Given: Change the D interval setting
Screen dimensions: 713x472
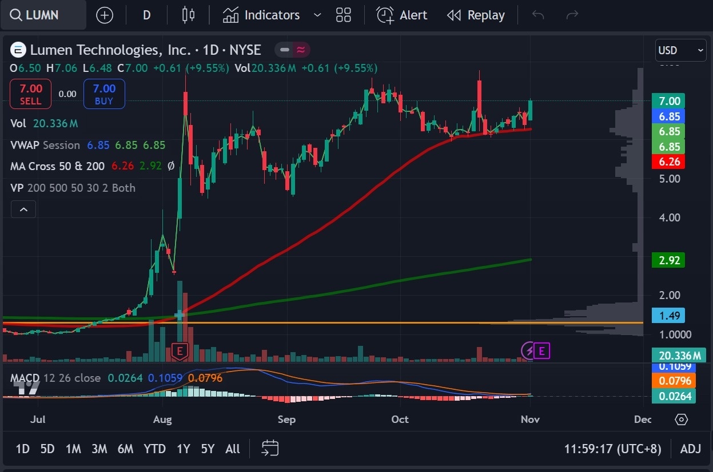Looking at the screenshot, I should click(146, 15).
